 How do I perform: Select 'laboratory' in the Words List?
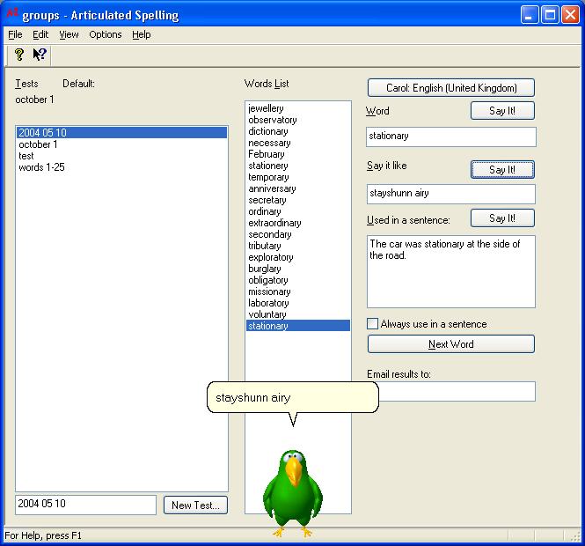coord(268,303)
